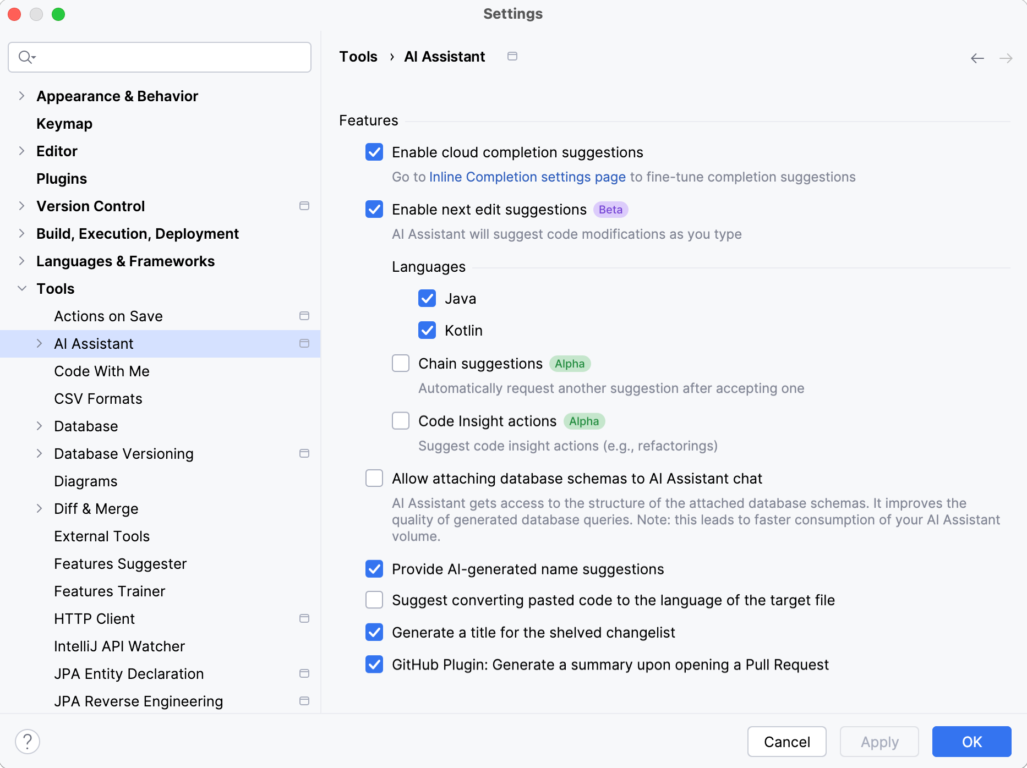Image resolution: width=1027 pixels, height=768 pixels.
Task: Toggle Enable next edit suggestions checkbox
Action: [374, 209]
